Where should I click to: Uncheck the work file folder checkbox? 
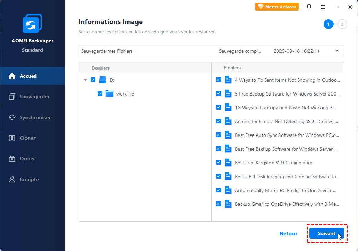pos(100,94)
